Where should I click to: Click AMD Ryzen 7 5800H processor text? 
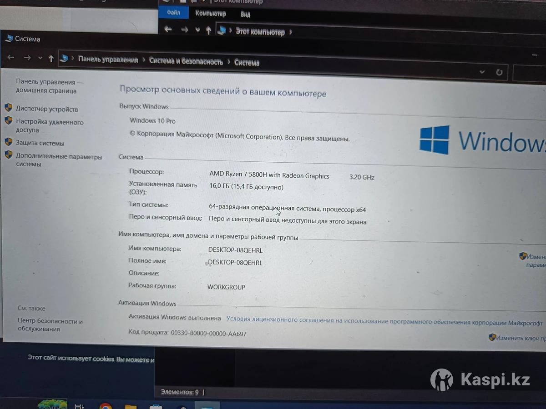pos(269,175)
